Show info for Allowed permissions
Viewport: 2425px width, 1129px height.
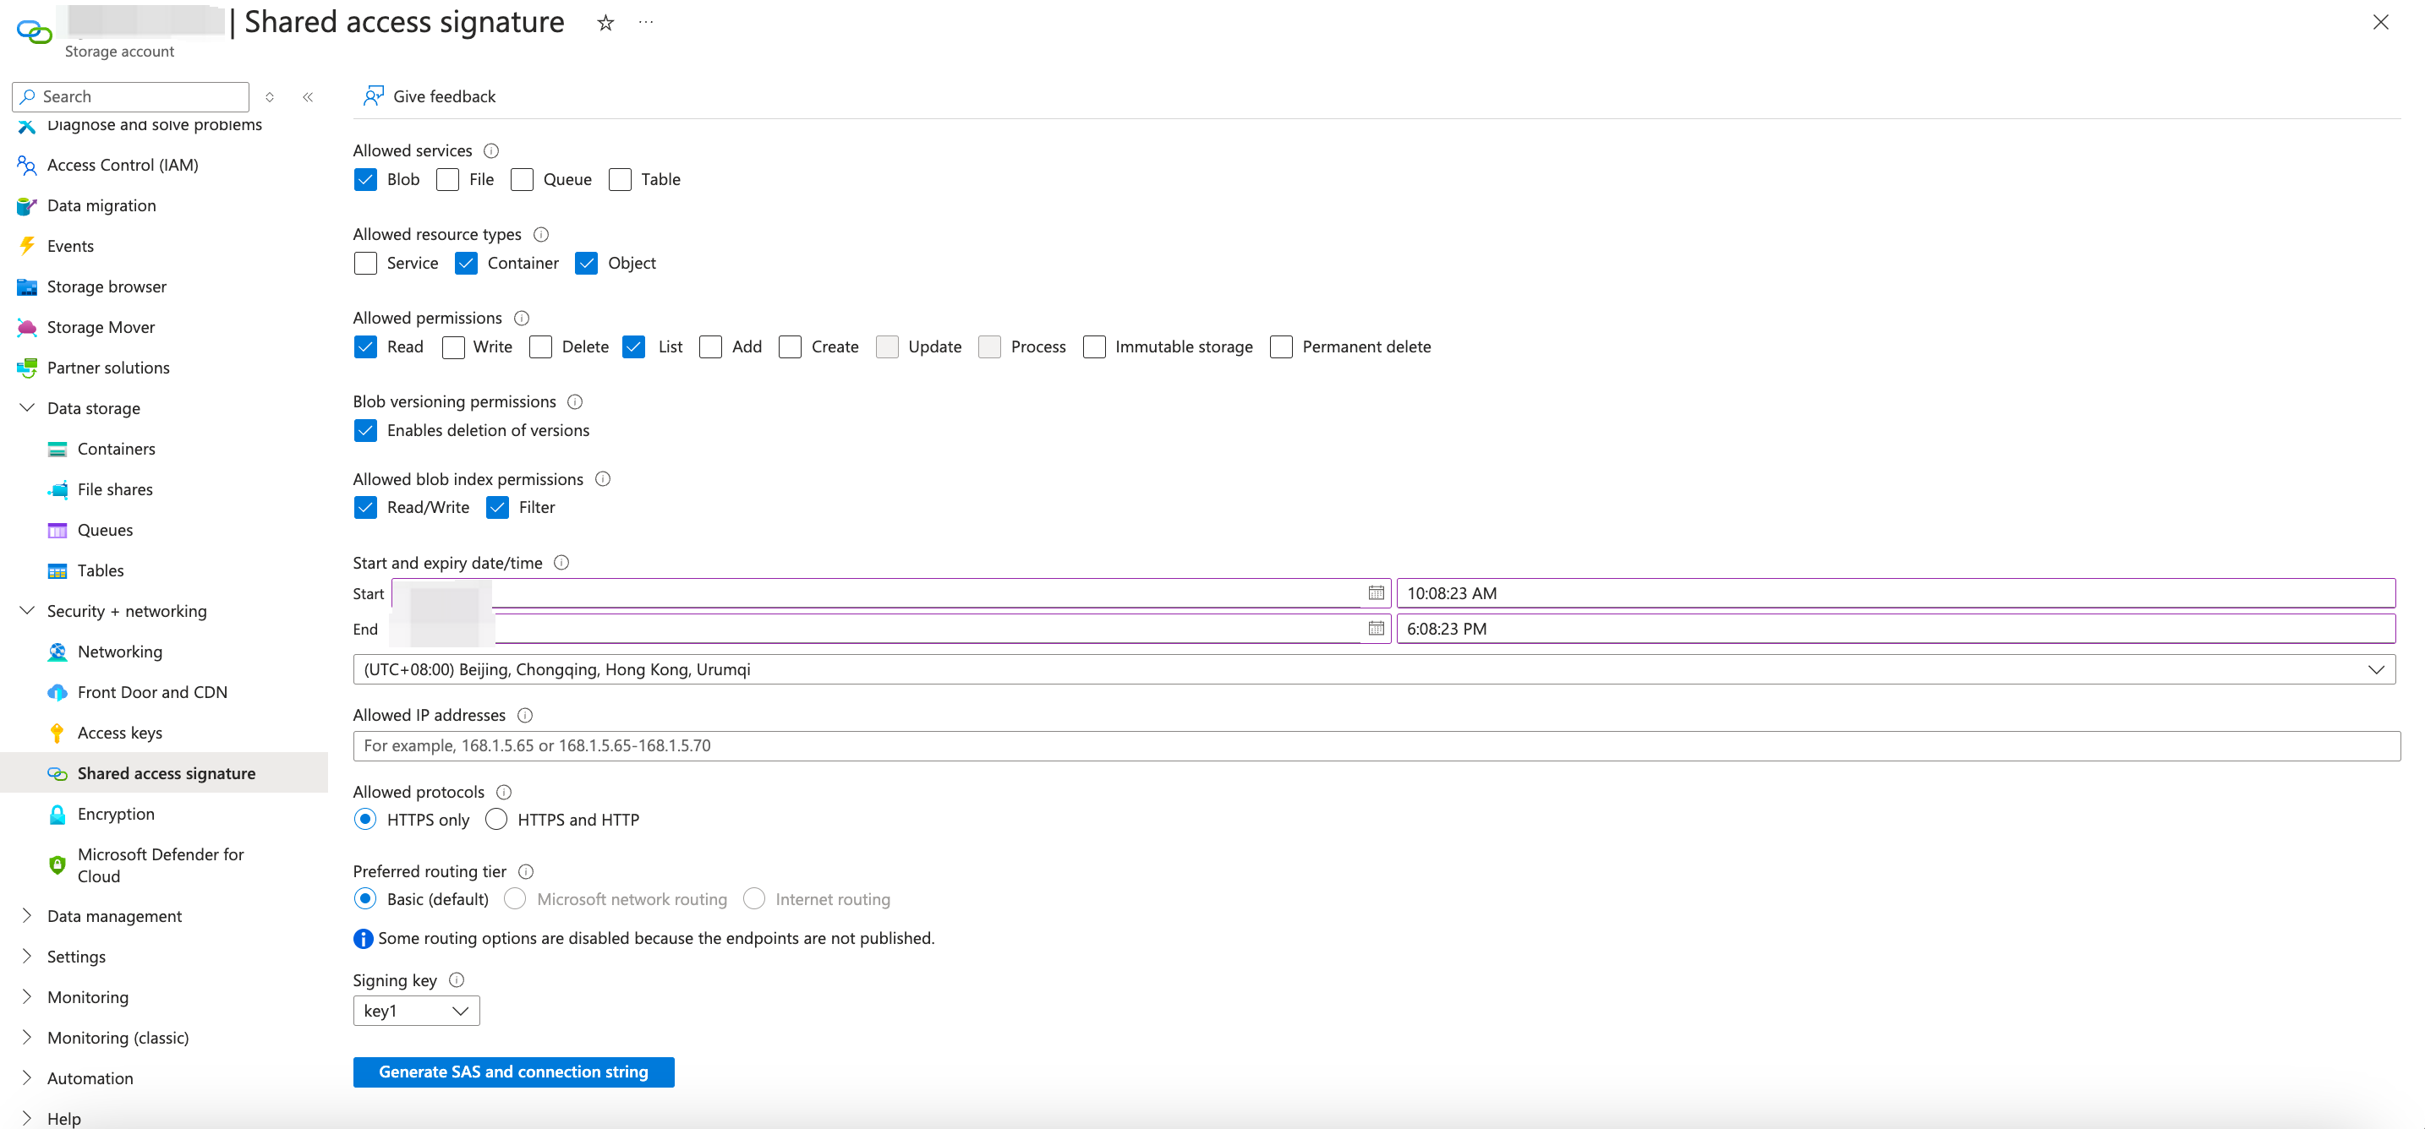pos(522,318)
